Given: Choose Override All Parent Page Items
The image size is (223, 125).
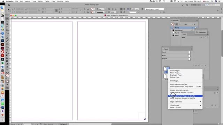Looking at the screenshot, I should tap(185, 86).
